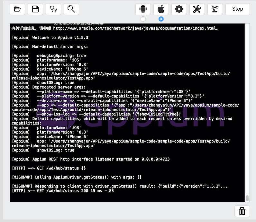Save the configuration using floppy disk icon
Screen dimensions: 256x222
pos(35,9)
